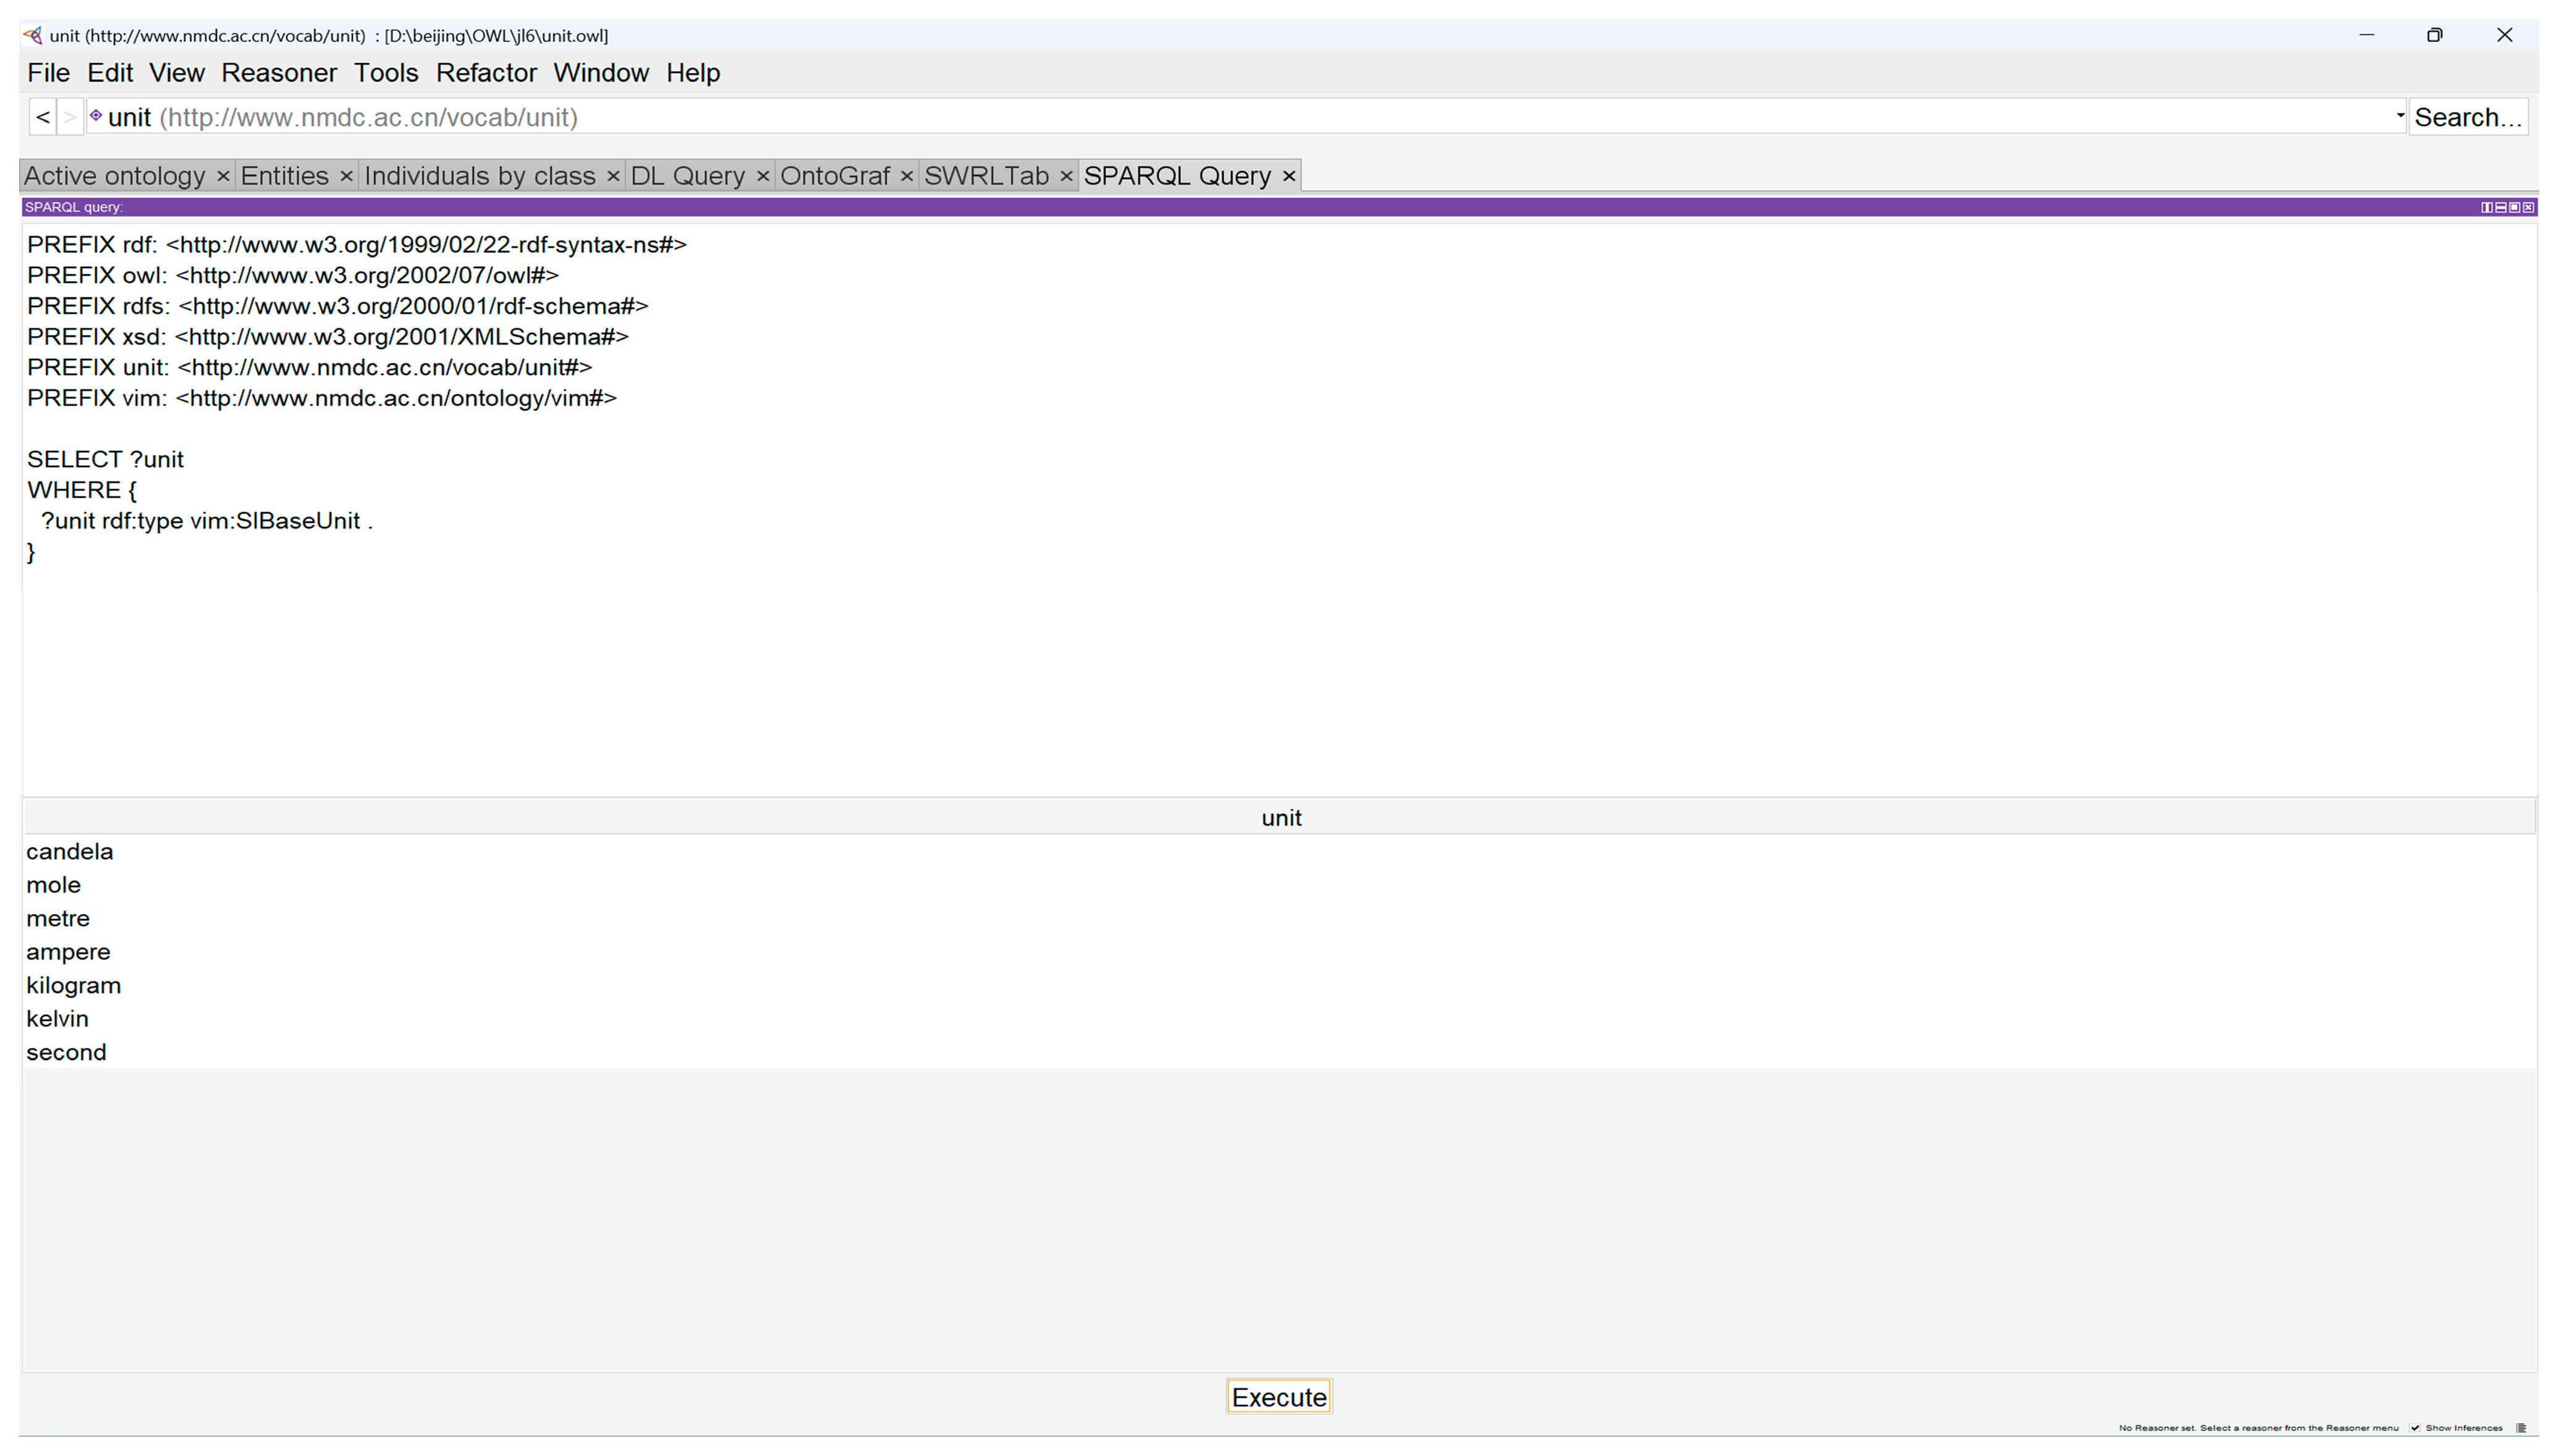Open the File menu

click(x=48, y=73)
